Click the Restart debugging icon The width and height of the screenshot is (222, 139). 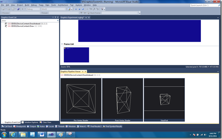(x=83, y=9)
